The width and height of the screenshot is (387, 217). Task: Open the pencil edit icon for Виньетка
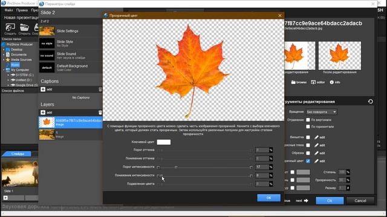(x=317, y=137)
